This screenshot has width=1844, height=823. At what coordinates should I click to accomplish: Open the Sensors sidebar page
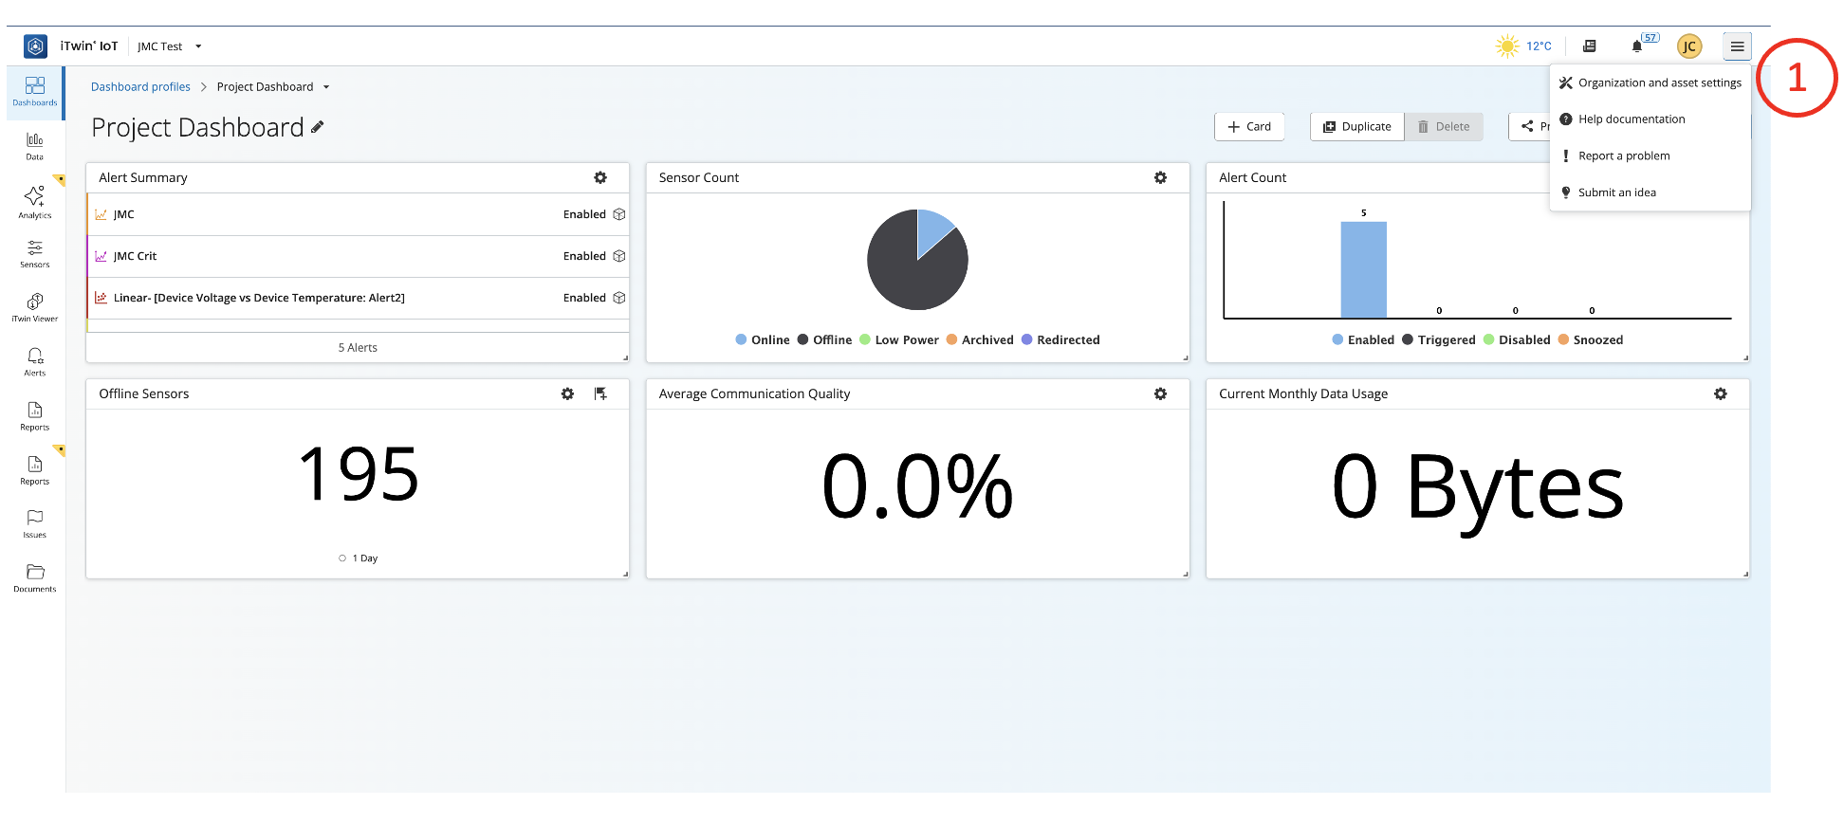pos(34,254)
